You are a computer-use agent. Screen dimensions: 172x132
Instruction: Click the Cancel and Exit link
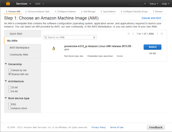click(x=151, y=18)
